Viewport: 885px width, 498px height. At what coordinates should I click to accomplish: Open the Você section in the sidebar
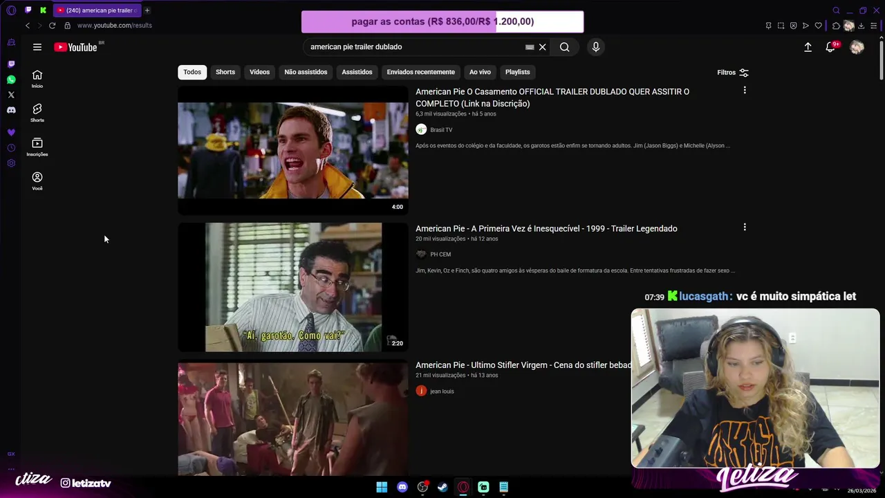pos(37,181)
